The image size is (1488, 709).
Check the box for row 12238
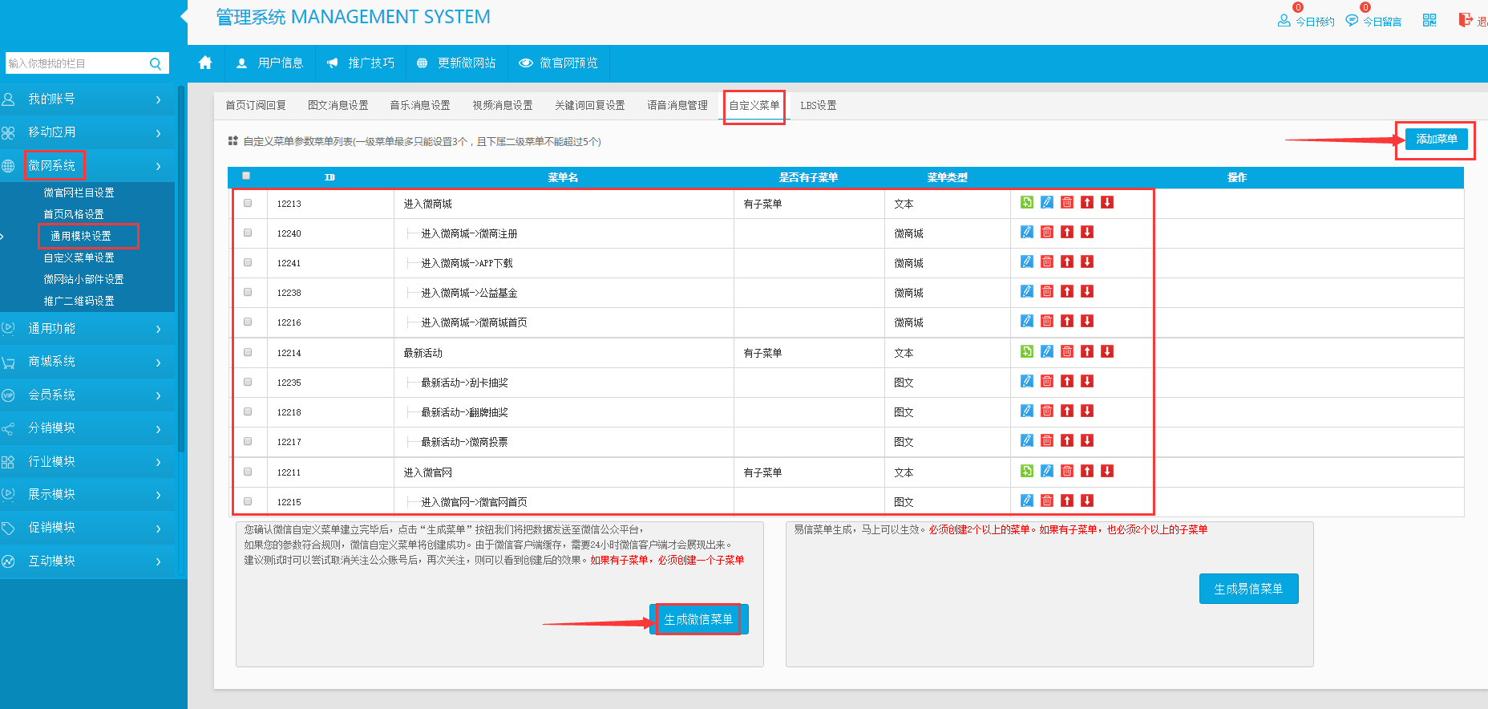[248, 292]
